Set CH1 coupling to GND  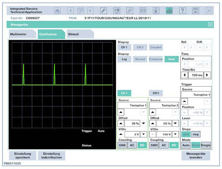click(122, 145)
